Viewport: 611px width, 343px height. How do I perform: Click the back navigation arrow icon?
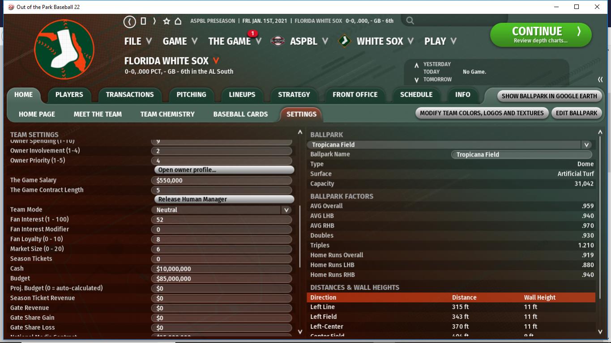130,21
